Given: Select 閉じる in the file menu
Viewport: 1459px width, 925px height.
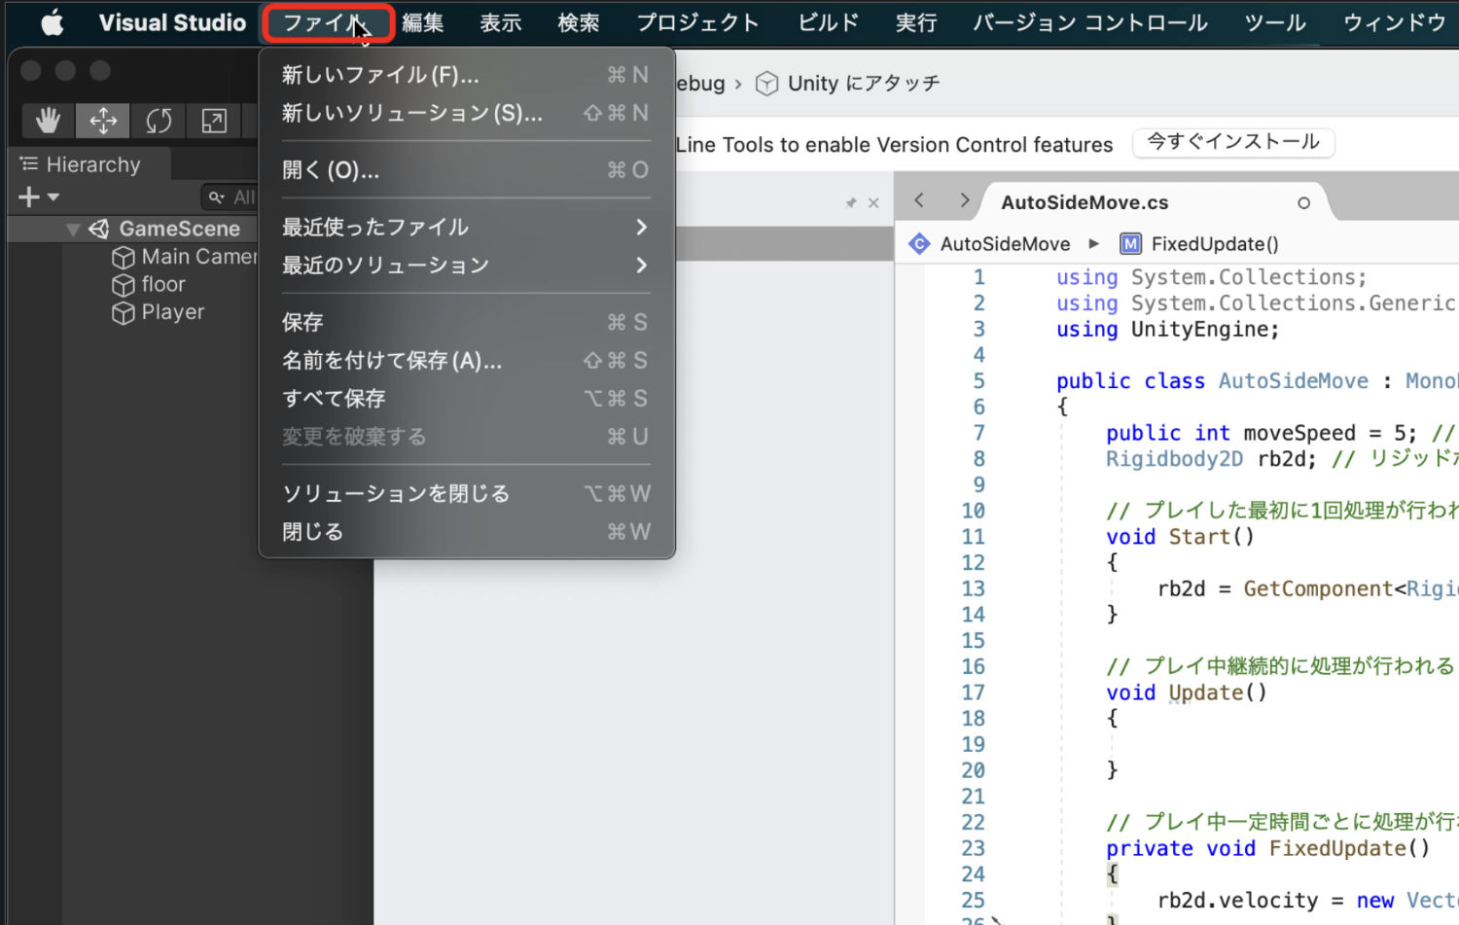Looking at the screenshot, I should pos(466,532).
